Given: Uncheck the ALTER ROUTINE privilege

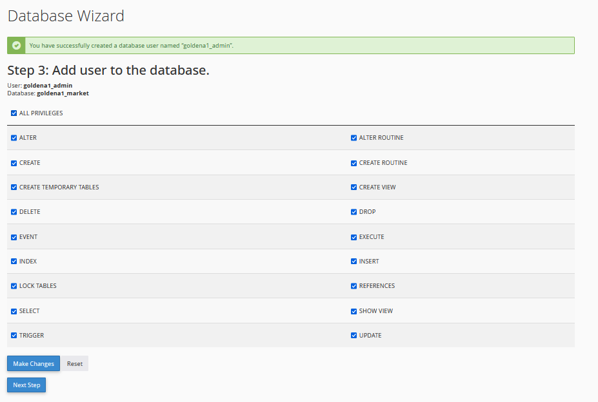Looking at the screenshot, I should coord(354,138).
